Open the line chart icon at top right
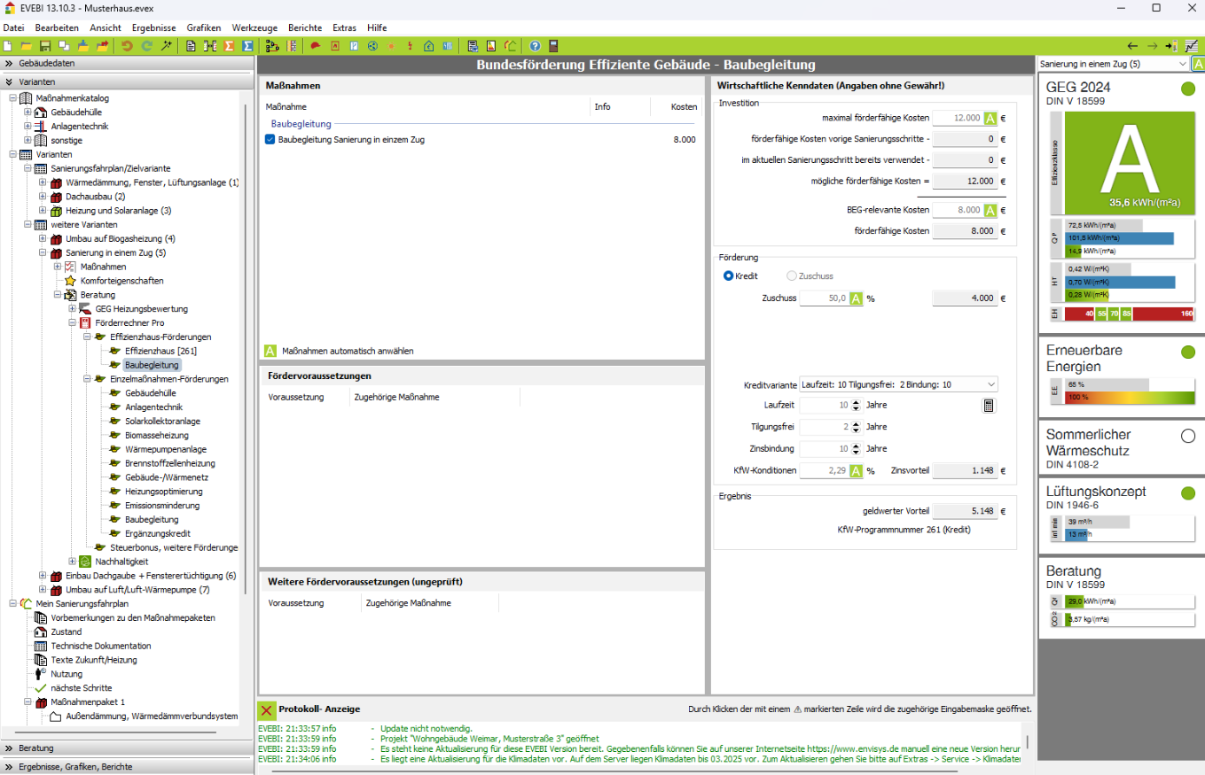Screen dimensions: 1205x775 pyautogui.click(x=1191, y=46)
